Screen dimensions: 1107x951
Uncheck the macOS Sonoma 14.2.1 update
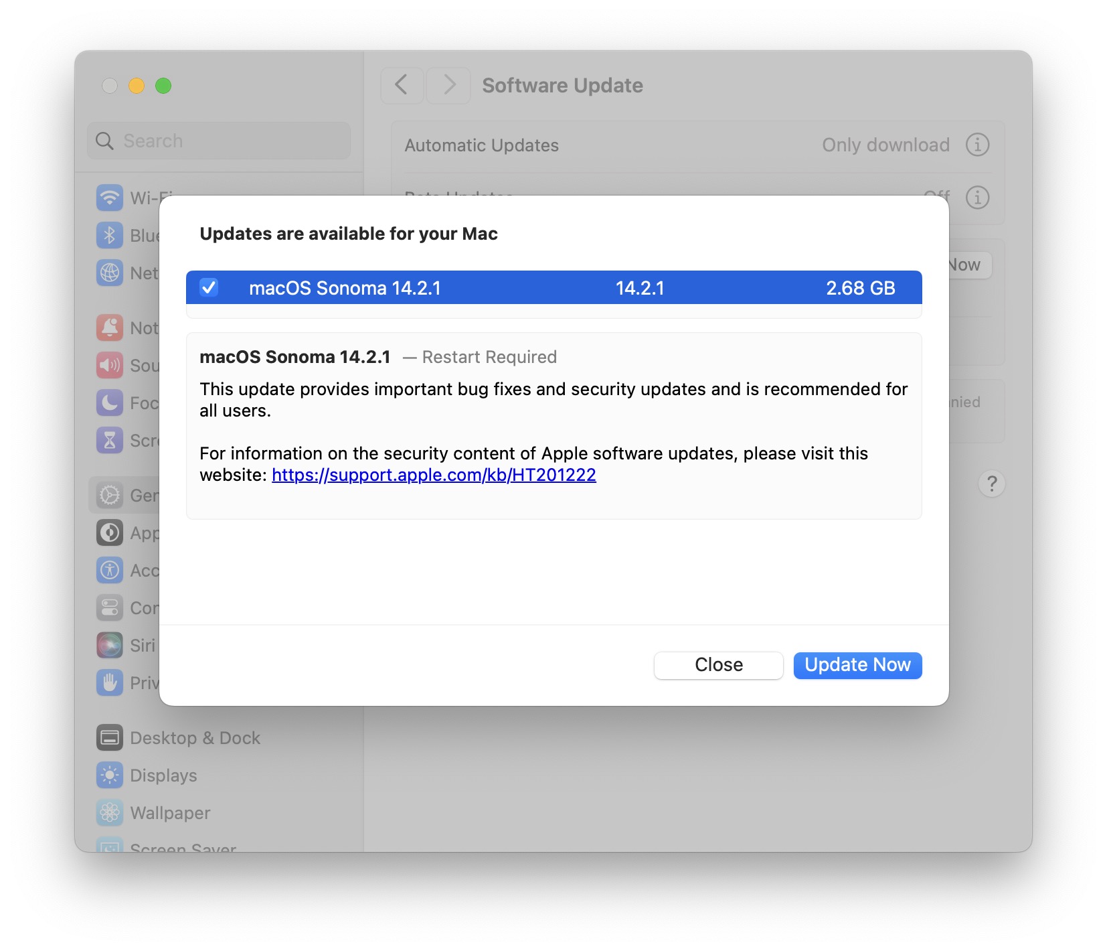point(209,288)
